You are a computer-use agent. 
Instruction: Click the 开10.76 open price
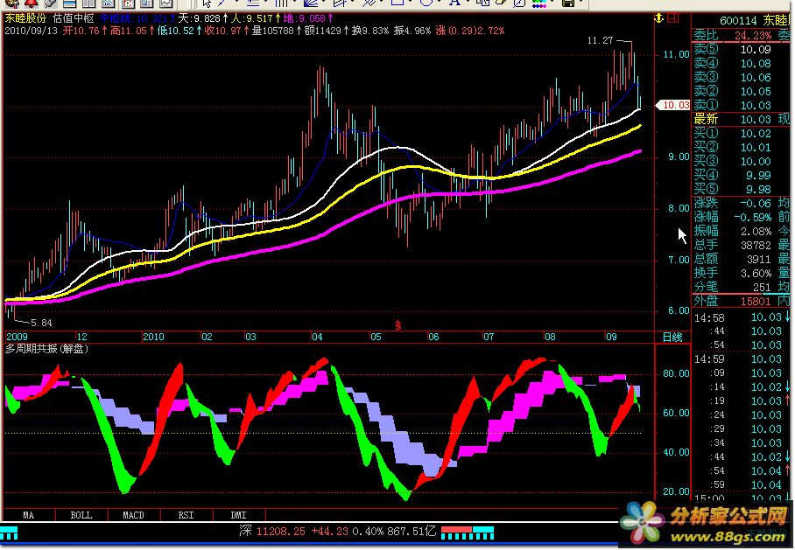(x=85, y=31)
